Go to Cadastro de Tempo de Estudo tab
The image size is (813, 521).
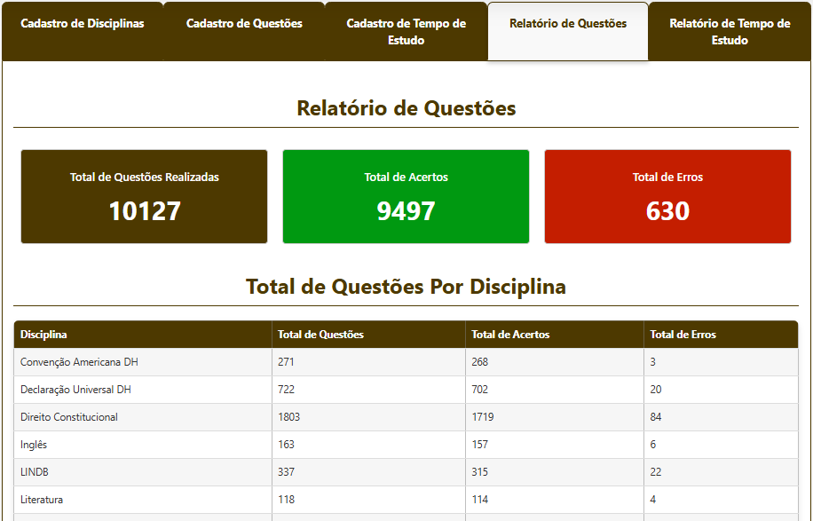click(406, 32)
